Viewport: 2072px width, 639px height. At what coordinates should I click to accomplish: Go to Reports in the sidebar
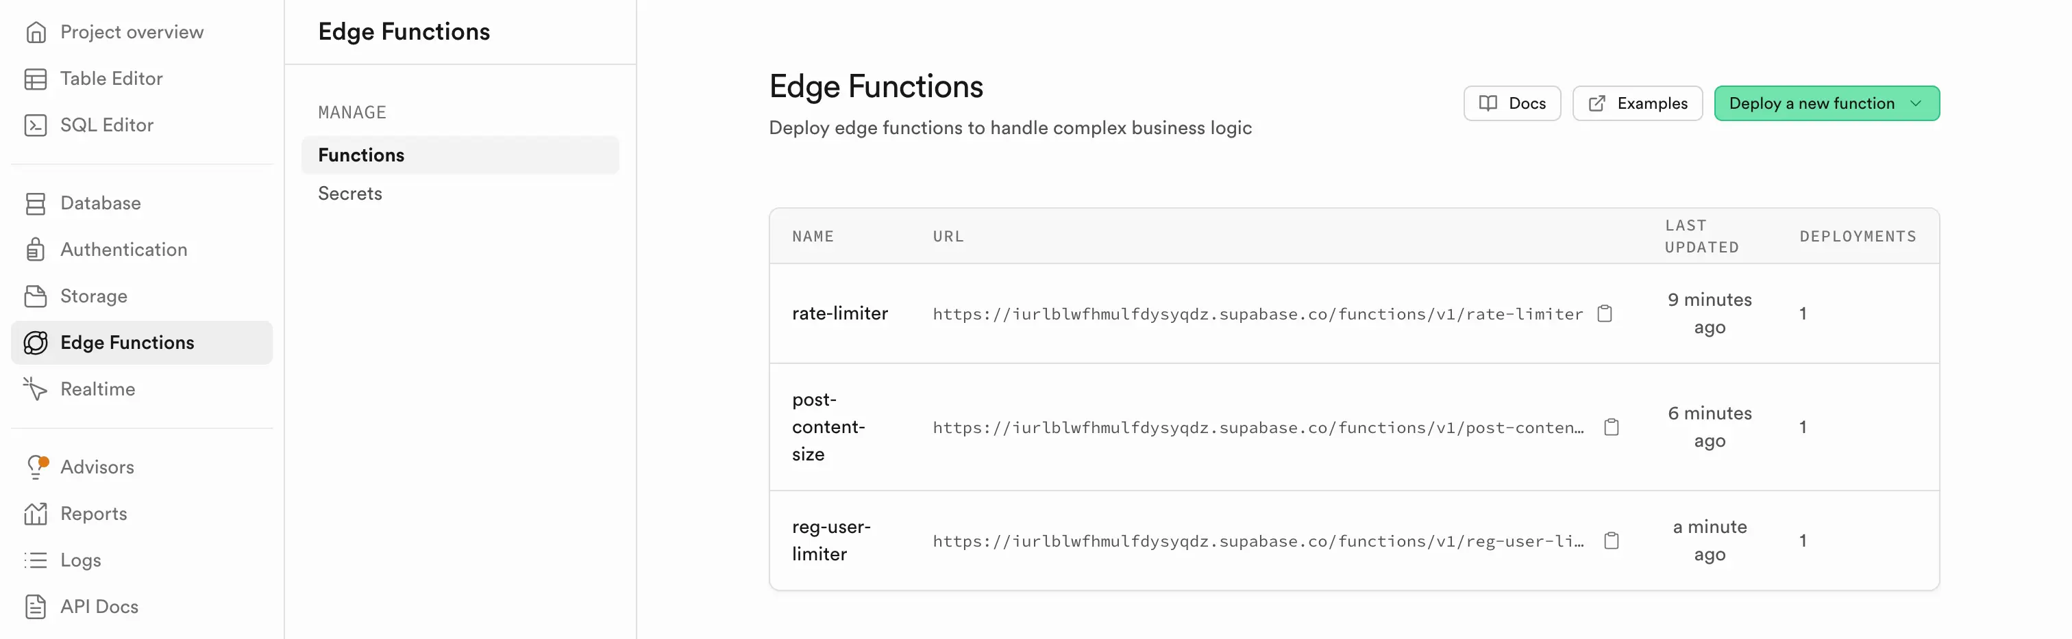point(93,514)
